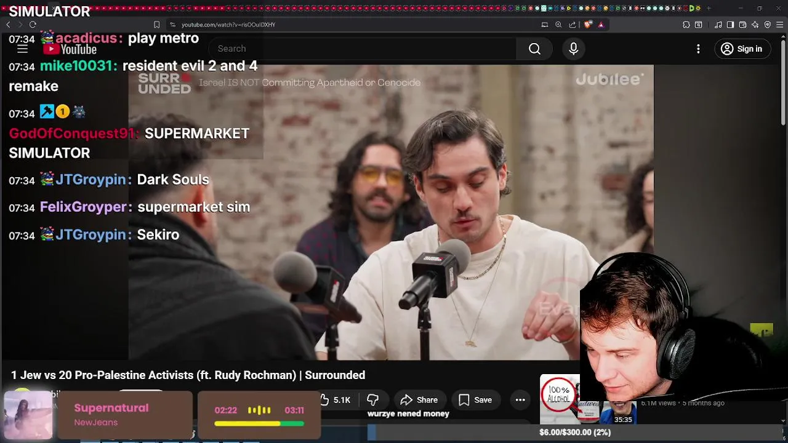Click the browser forward arrow
This screenshot has width=788, height=443.
pos(20,25)
